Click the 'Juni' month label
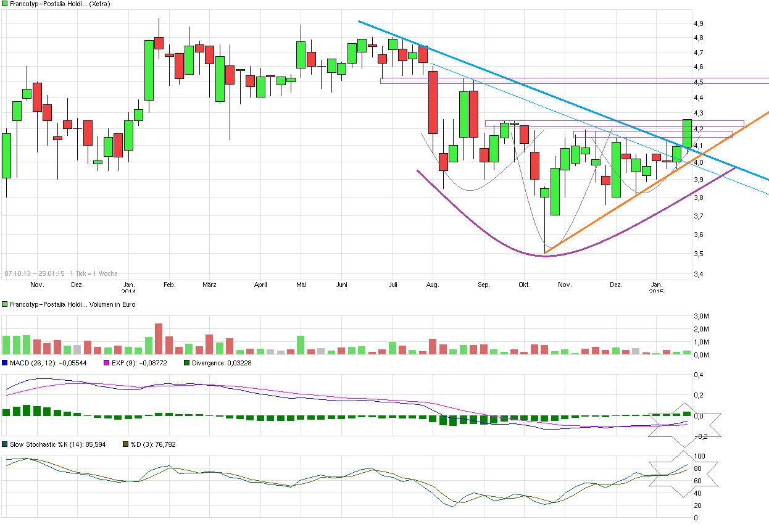This screenshot has width=769, height=524. tap(343, 285)
